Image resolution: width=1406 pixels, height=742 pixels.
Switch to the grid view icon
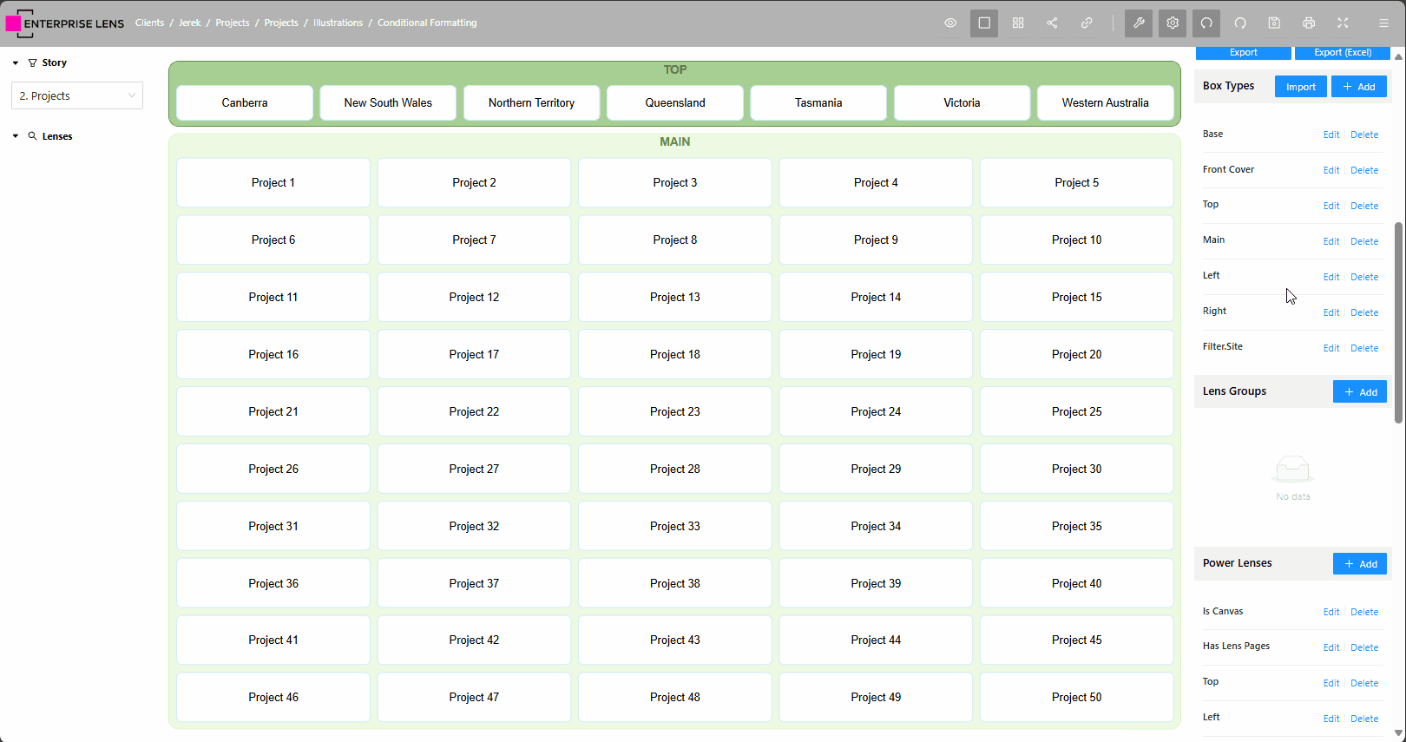click(x=1018, y=23)
